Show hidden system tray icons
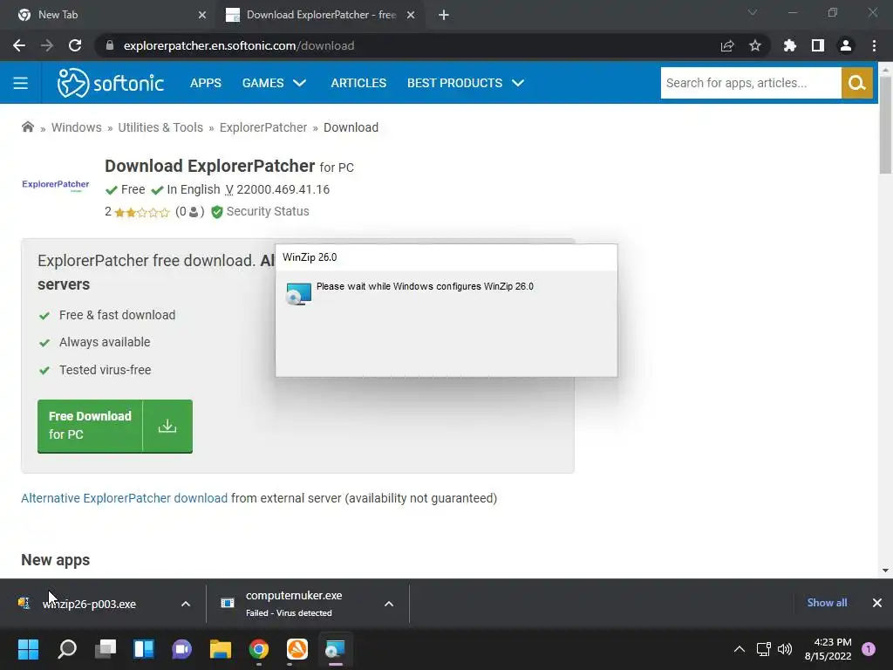 [x=740, y=649]
